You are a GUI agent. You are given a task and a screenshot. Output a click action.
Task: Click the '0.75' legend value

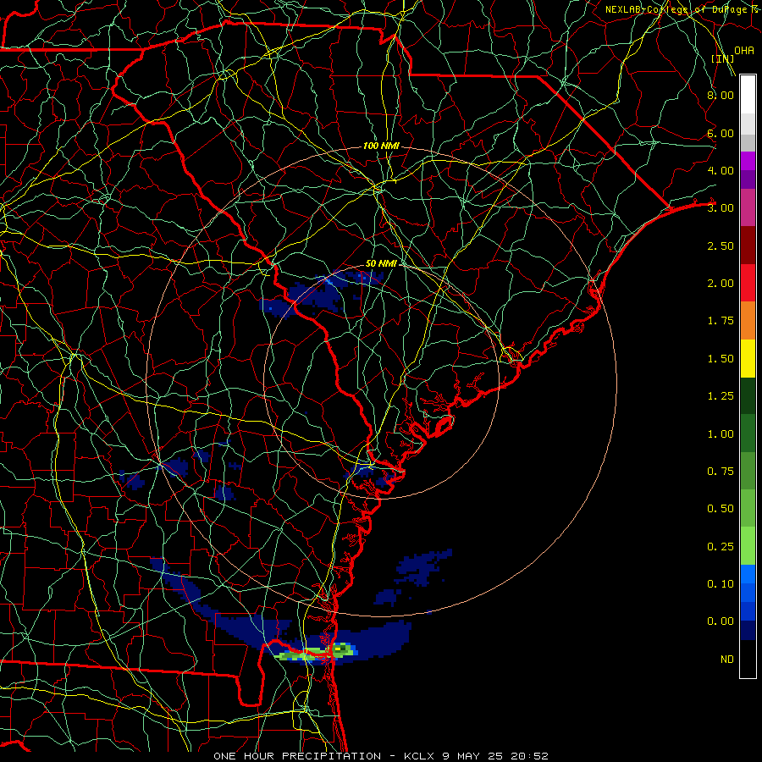point(721,472)
